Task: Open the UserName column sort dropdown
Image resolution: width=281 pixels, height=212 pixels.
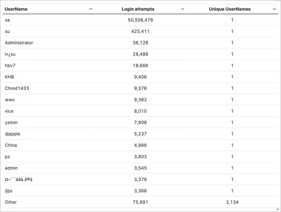Action: coord(91,9)
